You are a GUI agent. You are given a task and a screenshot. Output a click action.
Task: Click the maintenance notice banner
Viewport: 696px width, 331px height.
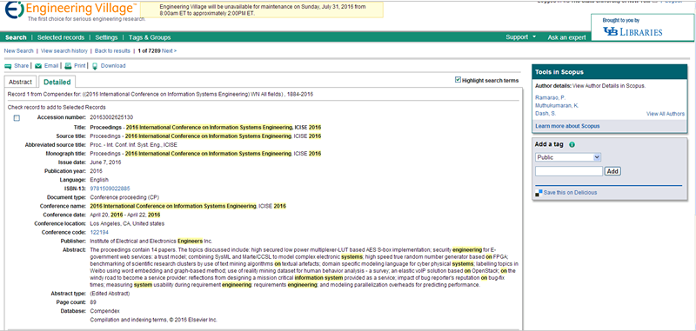(262, 10)
